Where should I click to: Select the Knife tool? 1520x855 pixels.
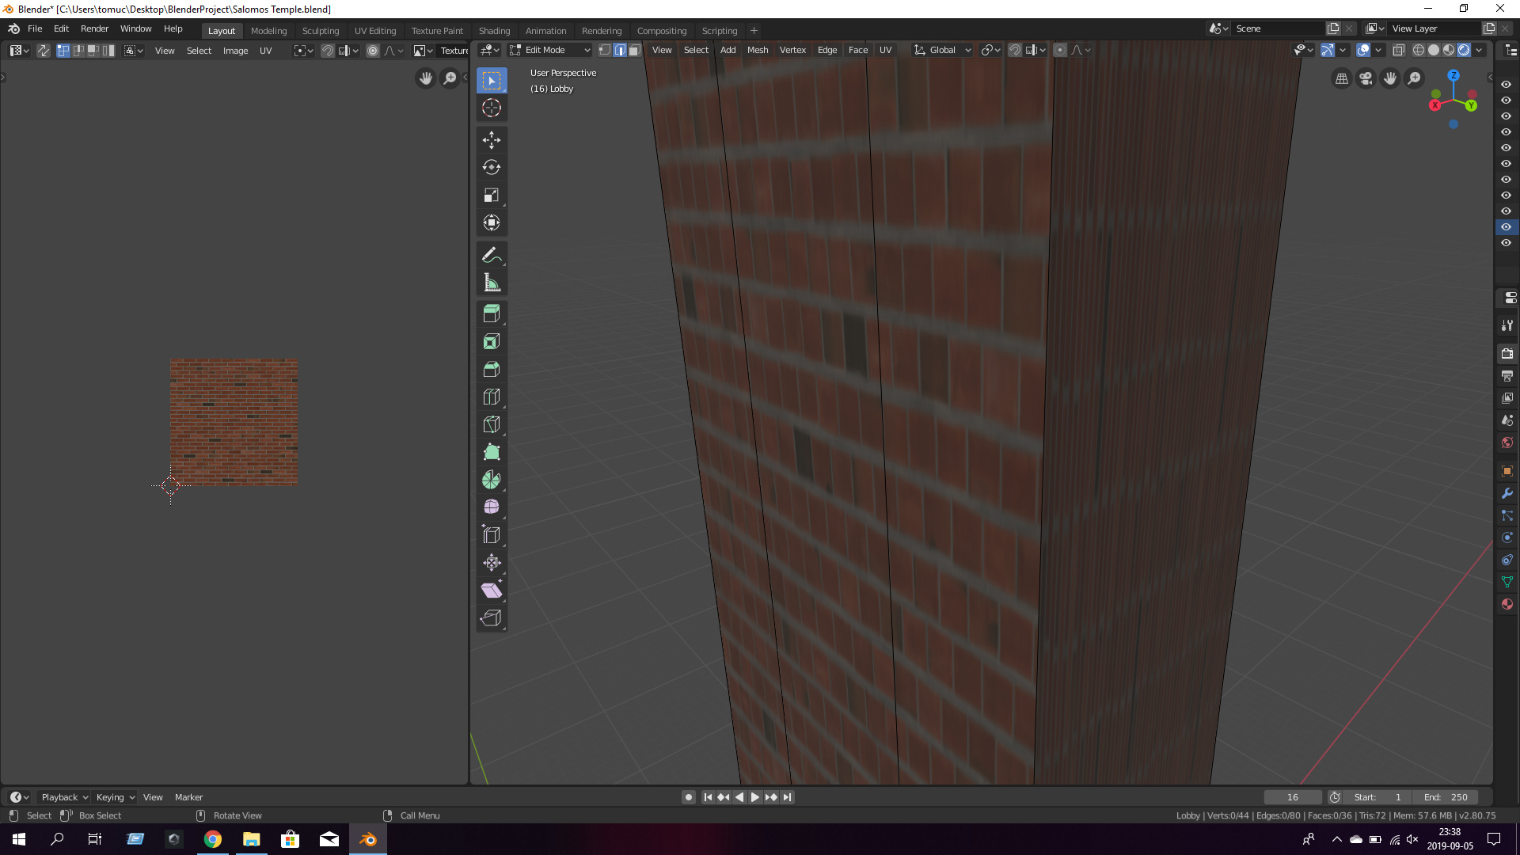click(x=492, y=424)
